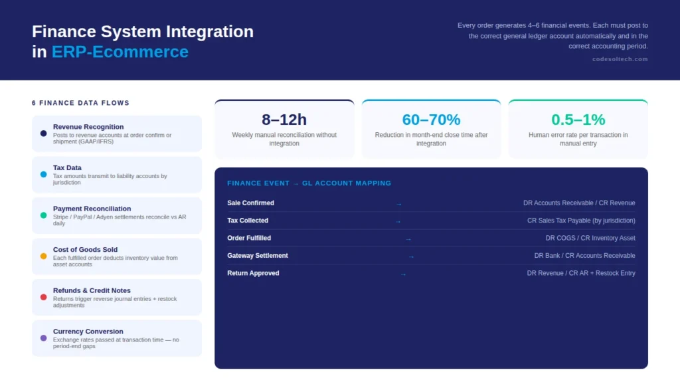This screenshot has width=680, height=388.
Task: Click 'Reduction in month-end close time' text
Action: 431,140
